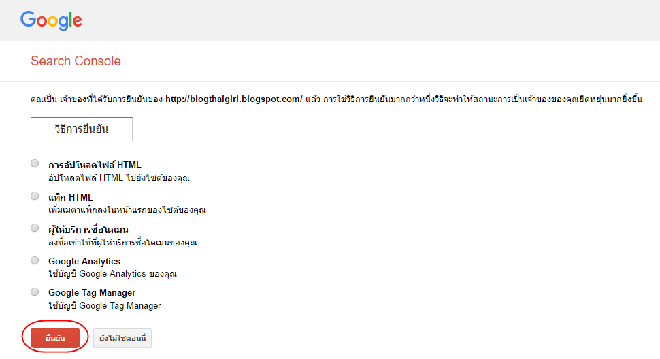Choose the Google Analytics radio option

[35, 260]
